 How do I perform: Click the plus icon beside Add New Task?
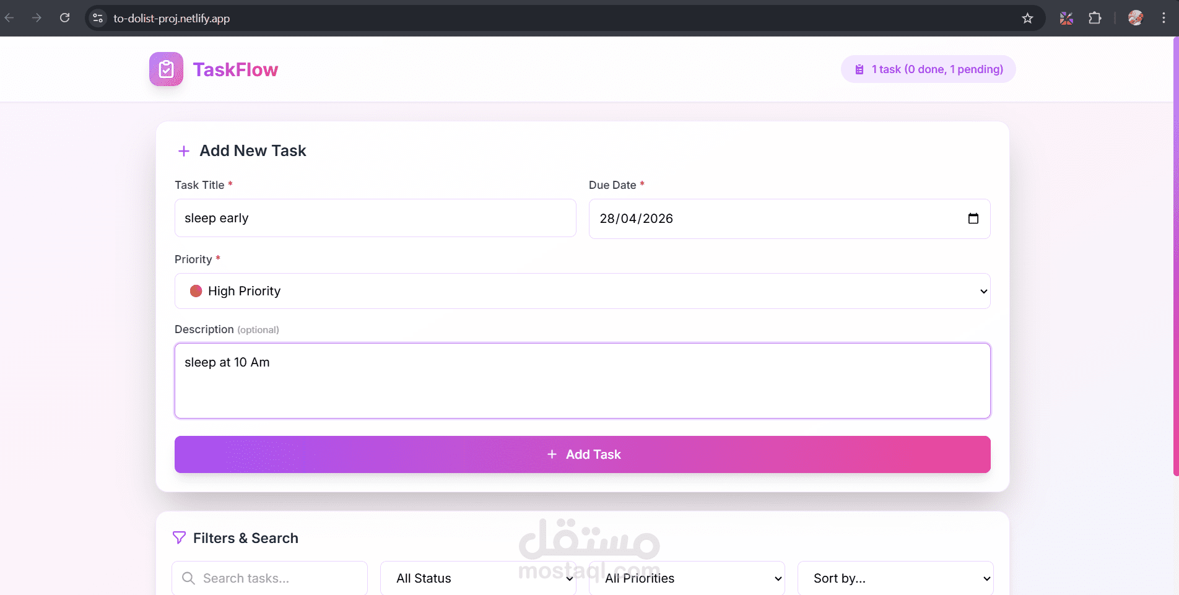tap(183, 150)
